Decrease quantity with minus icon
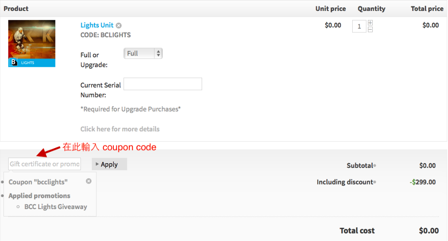448x241 pixels. point(370,30)
